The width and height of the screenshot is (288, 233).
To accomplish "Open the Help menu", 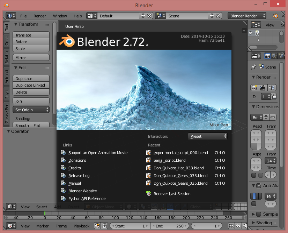I will point(78,16).
